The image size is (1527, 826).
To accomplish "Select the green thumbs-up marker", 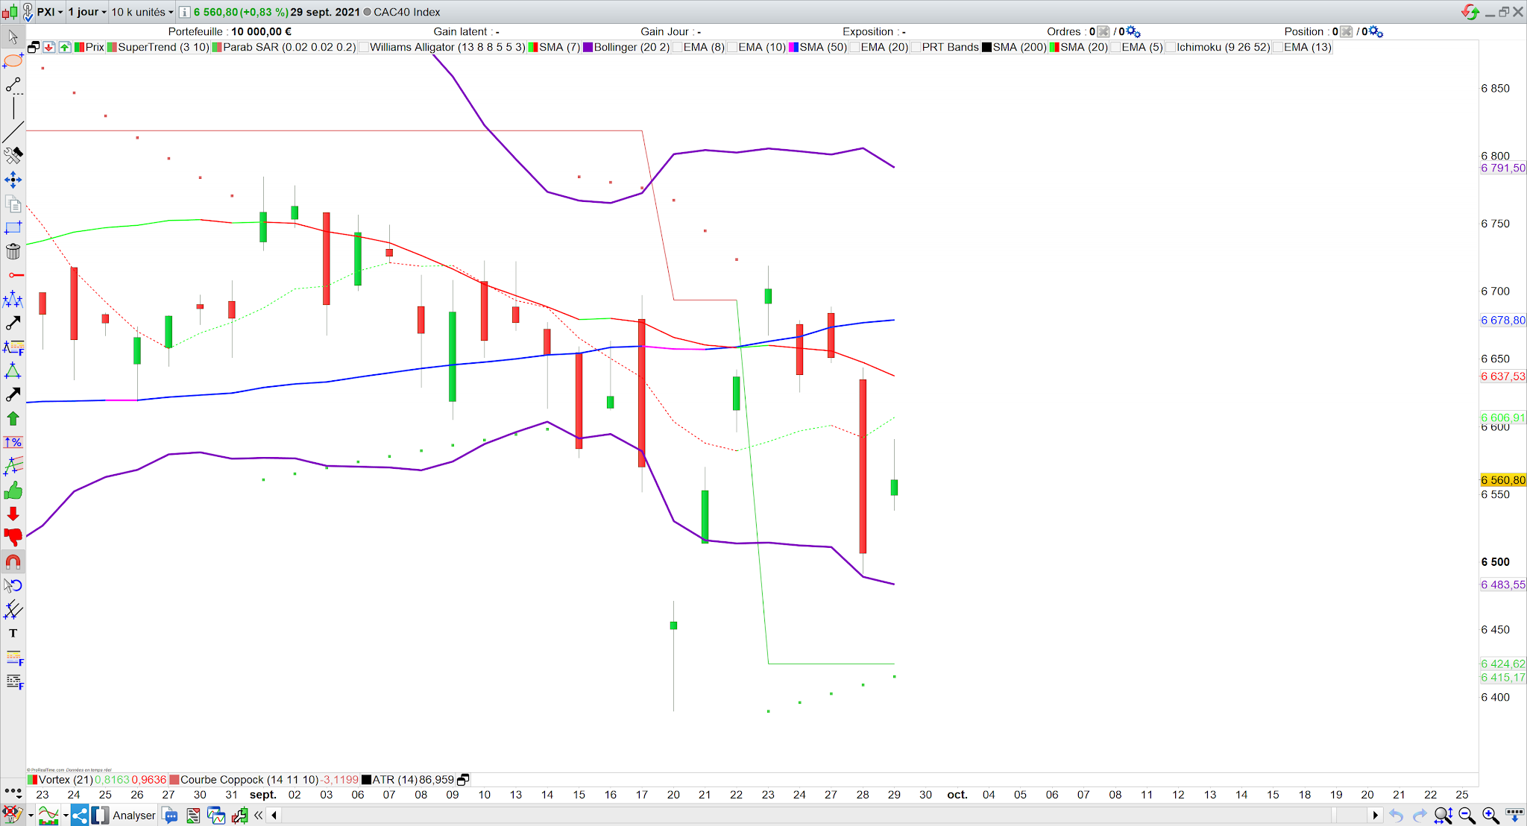I will pyautogui.click(x=13, y=491).
